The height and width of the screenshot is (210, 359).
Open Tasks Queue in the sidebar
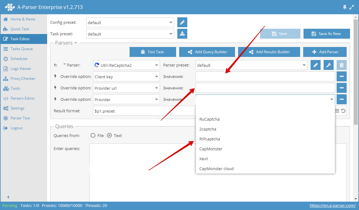pyautogui.click(x=21, y=49)
